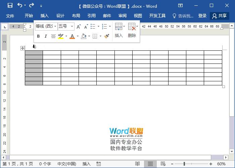
Task: Click the 60% zoom level
Action: pyautogui.click(x=221, y=164)
